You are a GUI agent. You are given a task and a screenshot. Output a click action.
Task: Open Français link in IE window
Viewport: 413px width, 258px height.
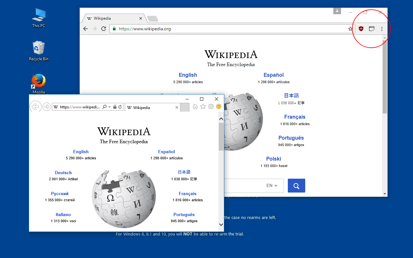[x=188, y=193]
